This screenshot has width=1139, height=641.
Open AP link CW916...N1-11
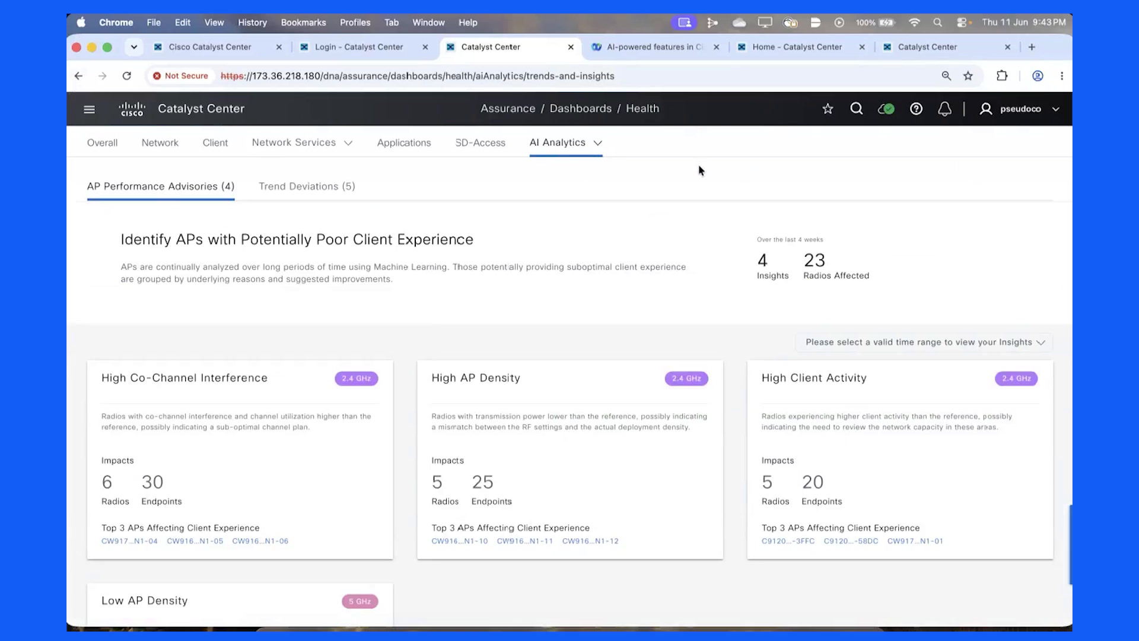tap(524, 541)
